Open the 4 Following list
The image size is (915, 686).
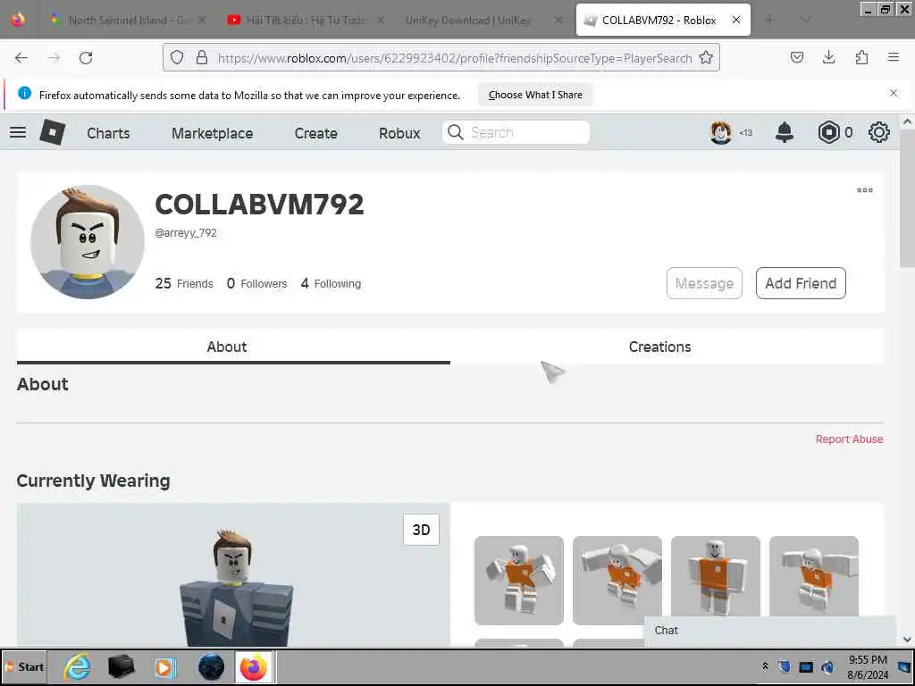pyautogui.click(x=331, y=283)
